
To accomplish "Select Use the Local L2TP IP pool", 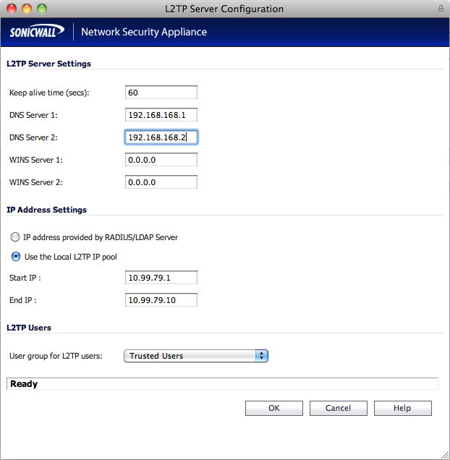I will click(x=14, y=257).
